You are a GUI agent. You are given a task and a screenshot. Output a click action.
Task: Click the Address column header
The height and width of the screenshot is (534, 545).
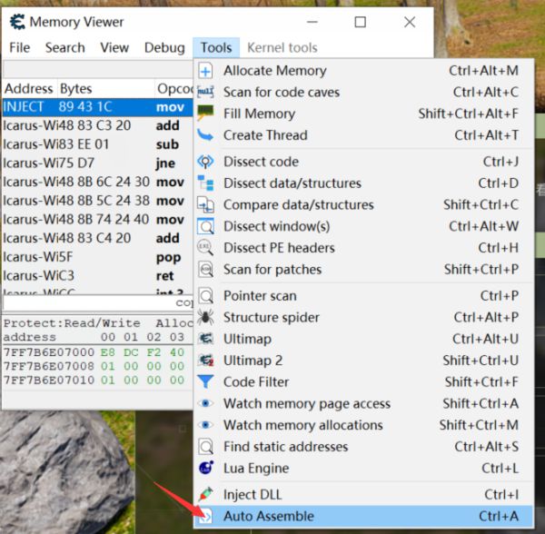tap(29, 89)
